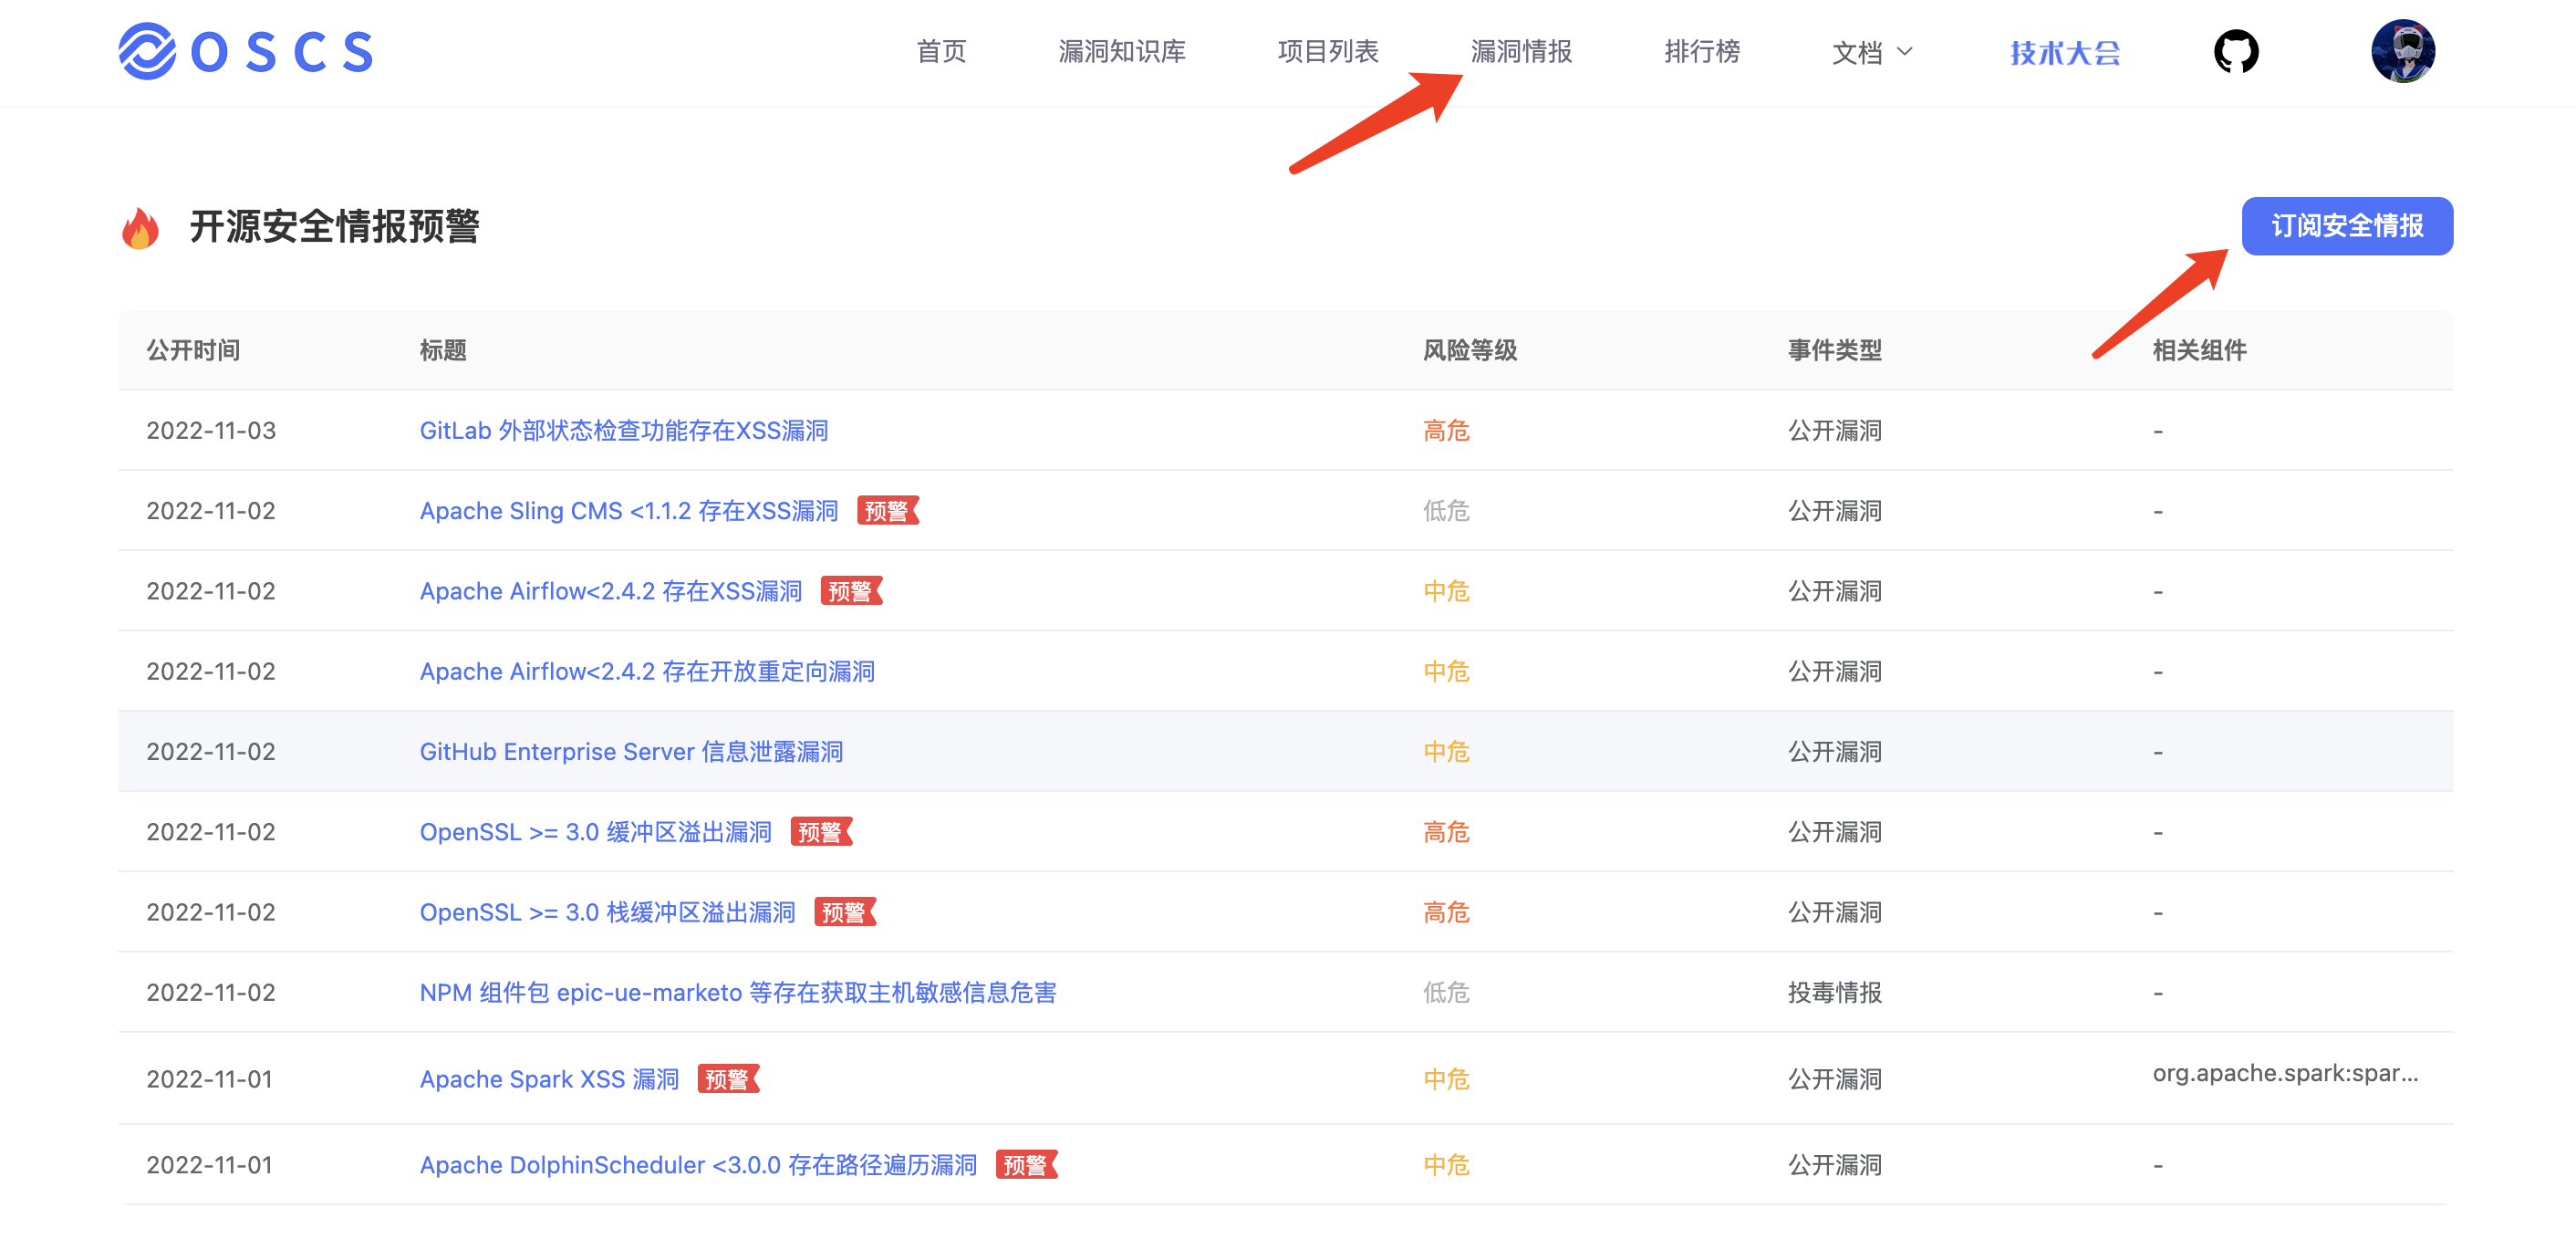Open GitHub Enterprise Server 信息泄露漏洞 link

(x=630, y=752)
